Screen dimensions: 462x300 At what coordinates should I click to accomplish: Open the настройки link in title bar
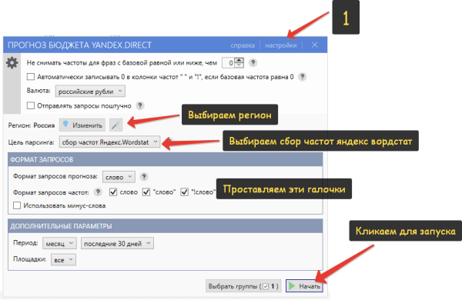[x=281, y=45]
